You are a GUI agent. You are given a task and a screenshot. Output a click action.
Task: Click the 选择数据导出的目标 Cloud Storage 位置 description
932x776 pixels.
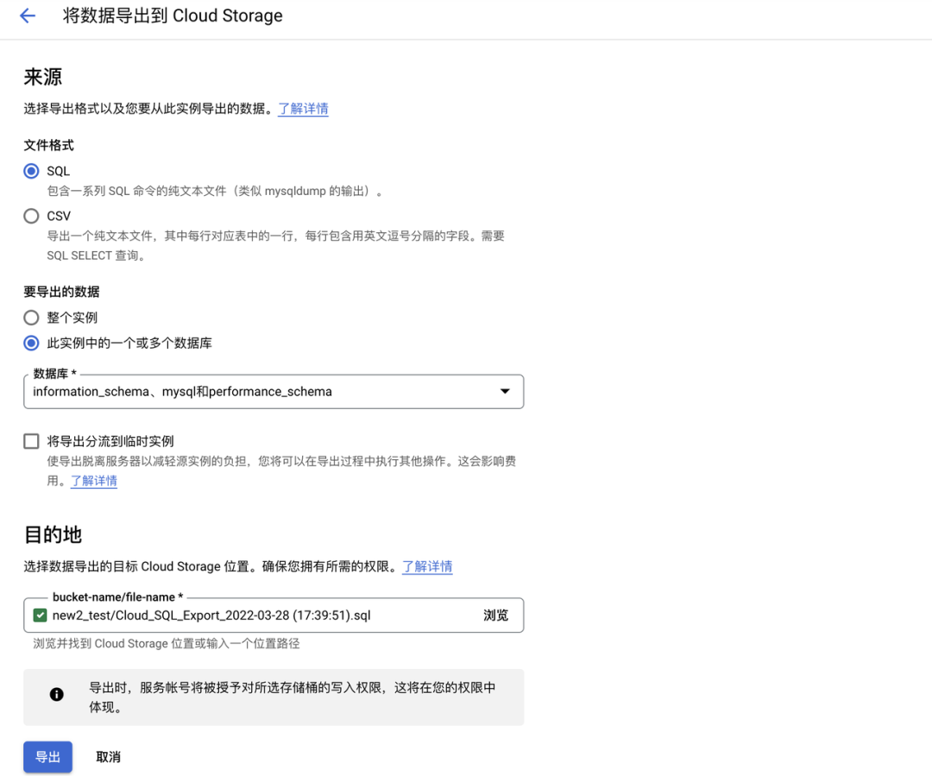211,566
